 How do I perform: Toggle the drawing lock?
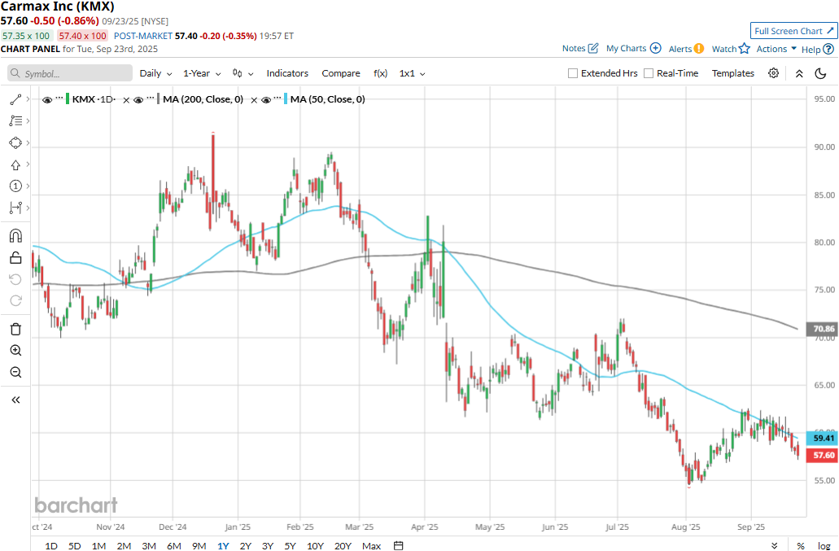15,258
